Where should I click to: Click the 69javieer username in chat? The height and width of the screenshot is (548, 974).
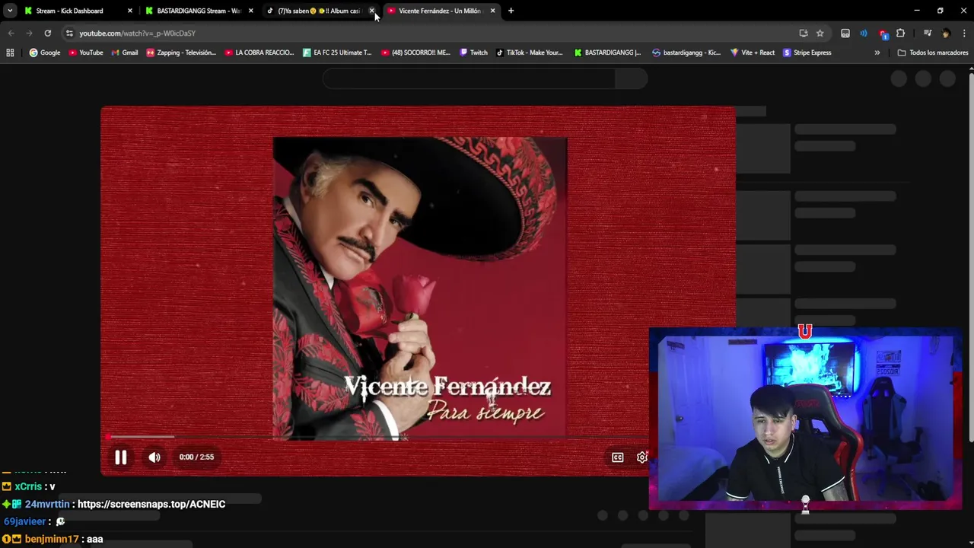coord(25,521)
